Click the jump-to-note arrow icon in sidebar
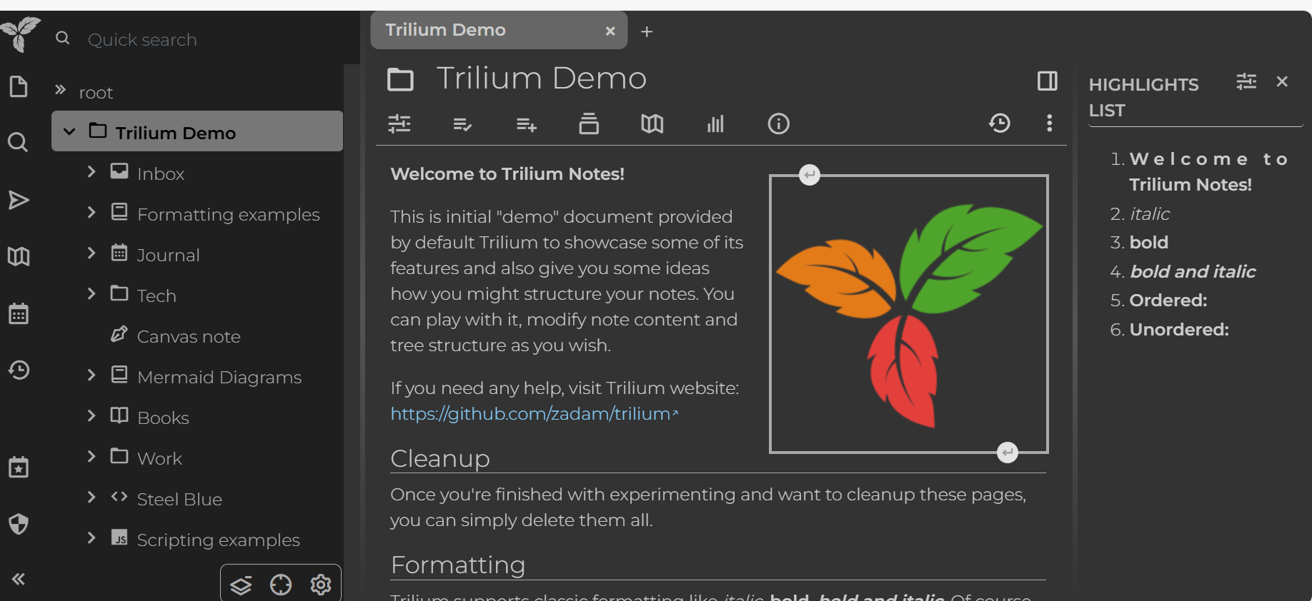1312x601 pixels. pos(19,200)
